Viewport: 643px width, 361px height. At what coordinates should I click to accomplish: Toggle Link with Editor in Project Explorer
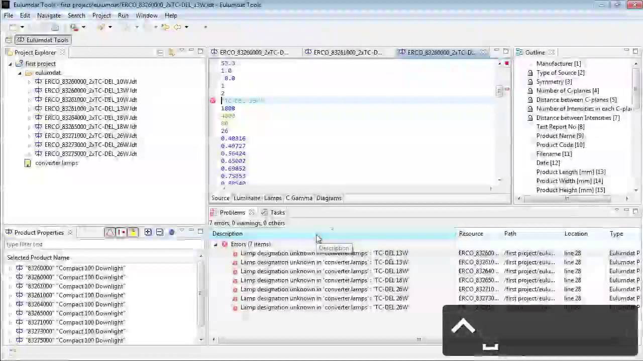pyautogui.click(x=171, y=52)
